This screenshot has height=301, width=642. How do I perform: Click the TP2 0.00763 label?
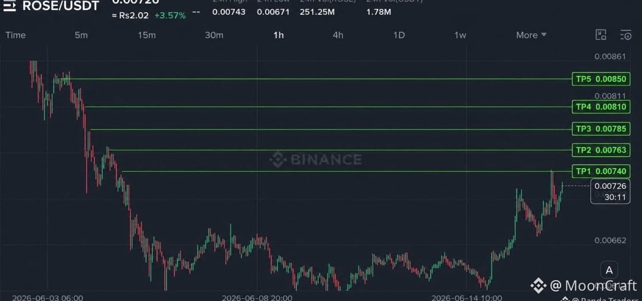pyautogui.click(x=601, y=150)
